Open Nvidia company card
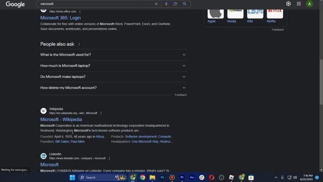Image resolution: width=323 pixels, height=182 pixels. click(235, 16)
